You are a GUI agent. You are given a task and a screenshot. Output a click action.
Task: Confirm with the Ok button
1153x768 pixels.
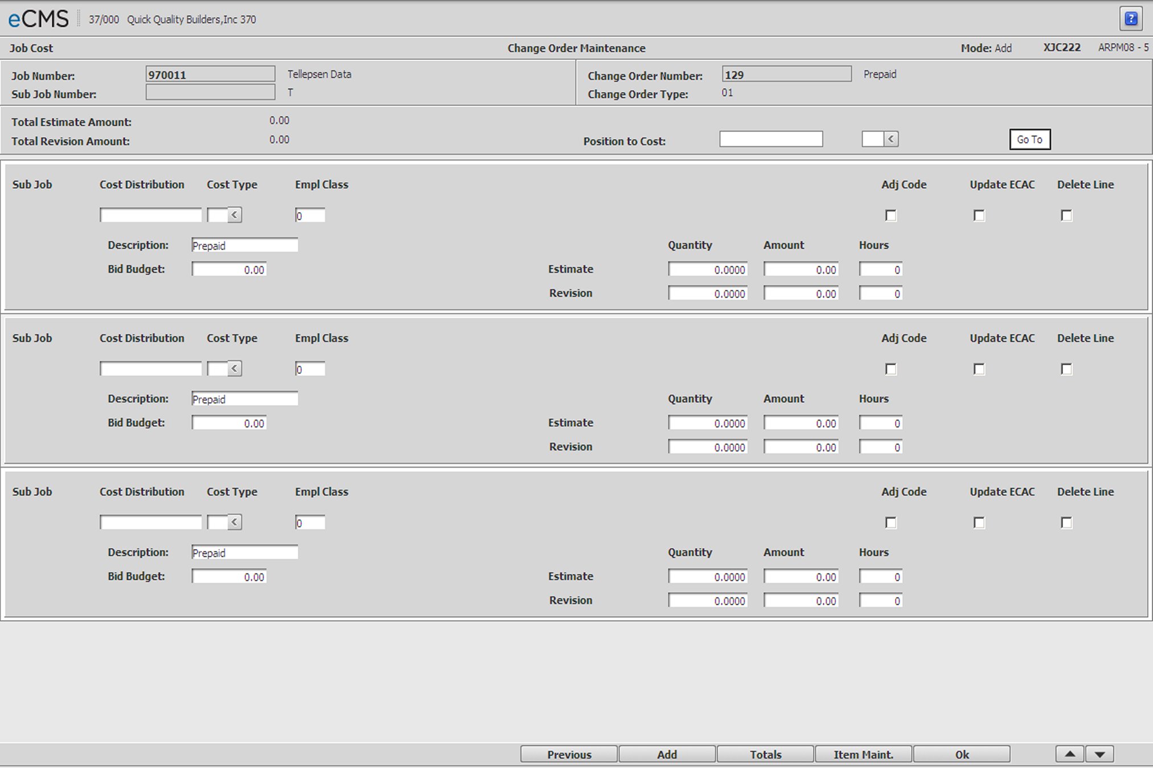pos(962,754)
